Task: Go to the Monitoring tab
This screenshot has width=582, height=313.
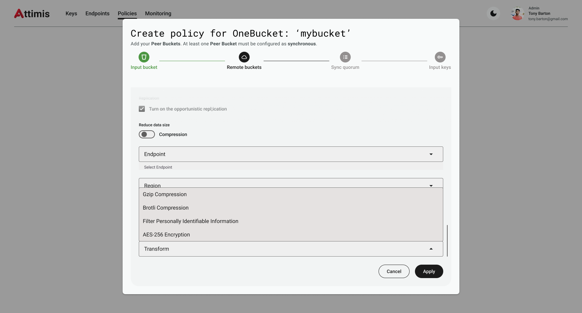Action: [x=158, y=13]
